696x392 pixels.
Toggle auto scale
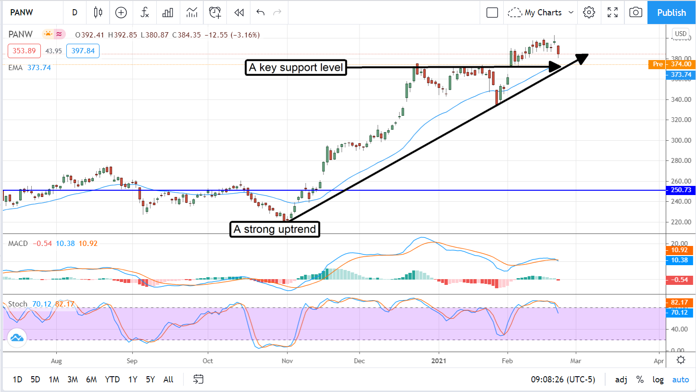point(680,380)
